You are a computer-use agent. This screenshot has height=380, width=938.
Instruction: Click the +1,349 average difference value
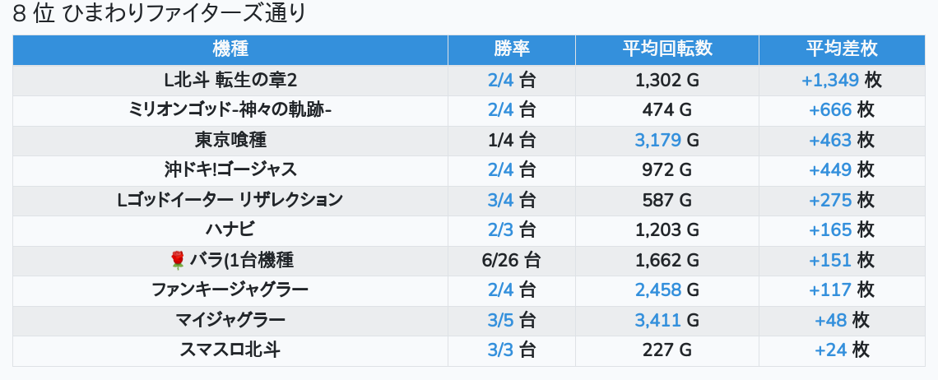click(830, 80)
